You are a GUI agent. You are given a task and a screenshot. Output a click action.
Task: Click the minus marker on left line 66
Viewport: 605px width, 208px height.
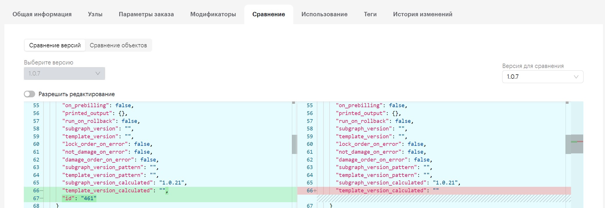pyautogui.click(x=42, y=191)
